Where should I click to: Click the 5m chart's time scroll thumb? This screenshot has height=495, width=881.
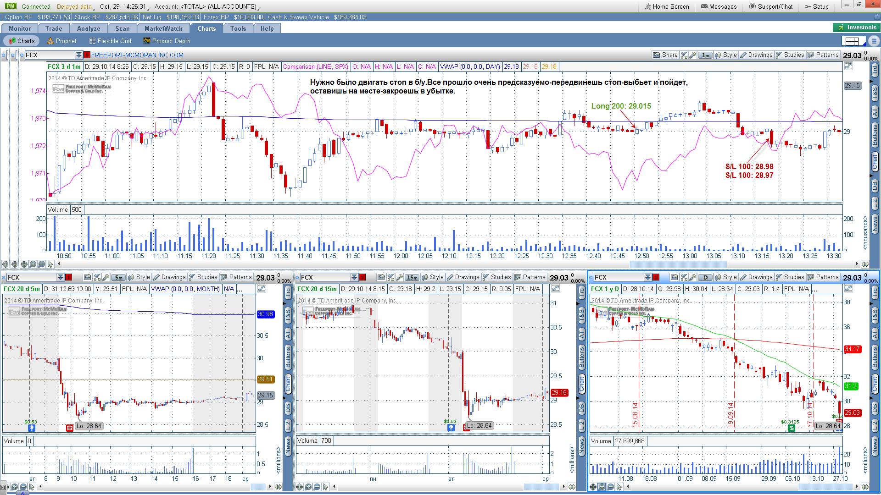[258, 487]
